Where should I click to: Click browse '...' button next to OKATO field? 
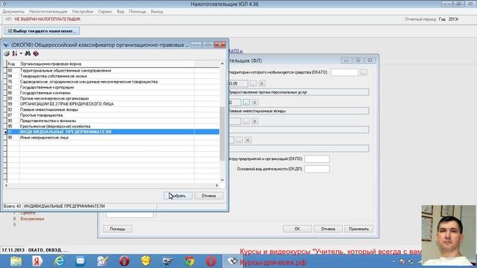tap(364, 72)
